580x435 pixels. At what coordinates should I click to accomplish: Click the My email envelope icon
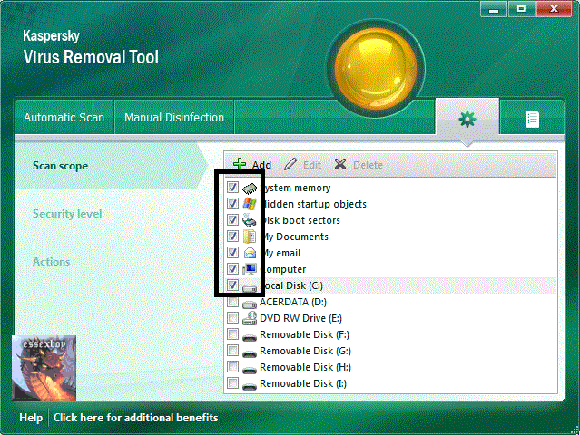pyautogui.click(x=250, y=253)
